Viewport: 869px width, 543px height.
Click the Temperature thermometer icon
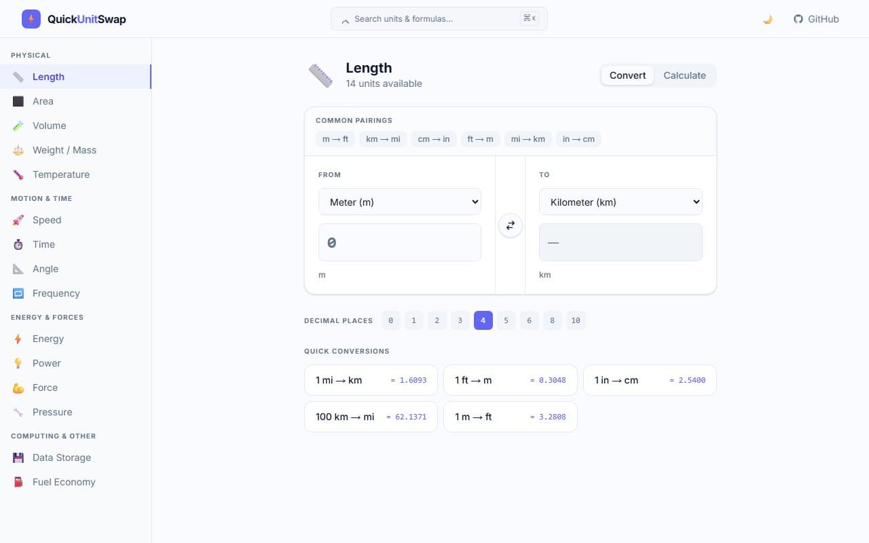18,174
